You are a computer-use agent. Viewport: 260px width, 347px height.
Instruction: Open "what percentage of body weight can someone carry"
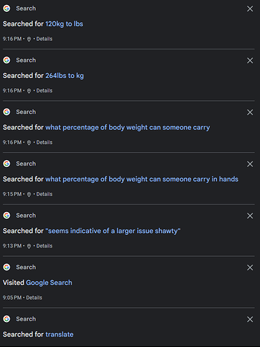[x=128, y=127]
